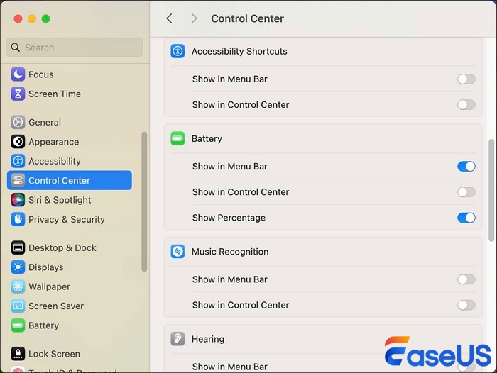Enable Accessibility Shortcuts Show in Menu Bar

coord(466,79)
